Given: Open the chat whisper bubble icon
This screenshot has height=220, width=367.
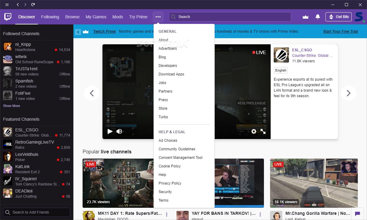Looking at the screenshot, I should (x=358, y=214).
